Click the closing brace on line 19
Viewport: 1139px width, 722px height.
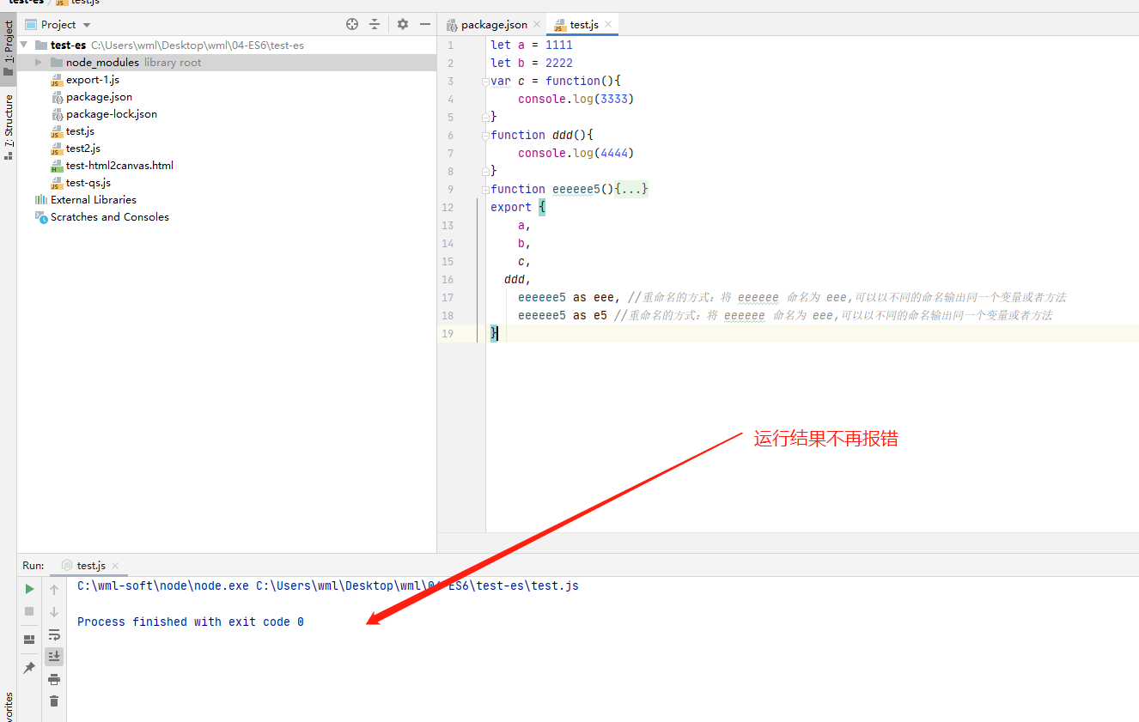(494, 333)
